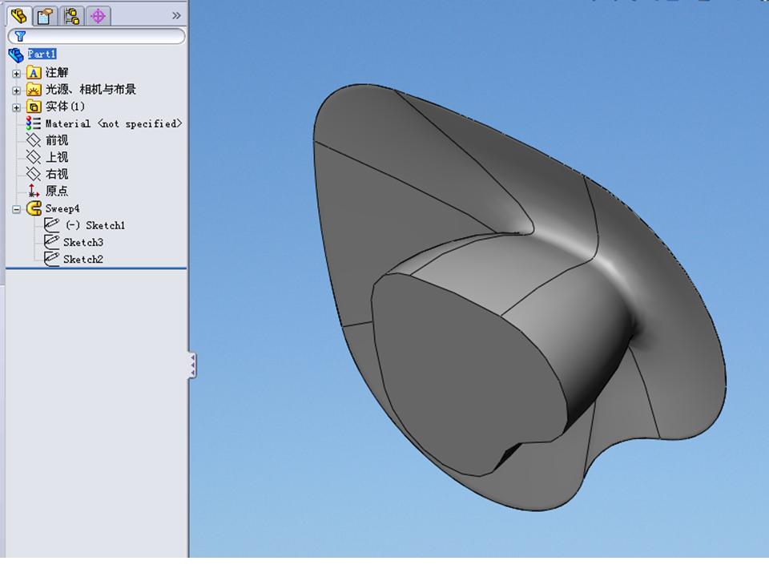Viewport: 769px width, 577px height.
Task: Click the Sketch1 sketch icon
Action: pos(51,225)
